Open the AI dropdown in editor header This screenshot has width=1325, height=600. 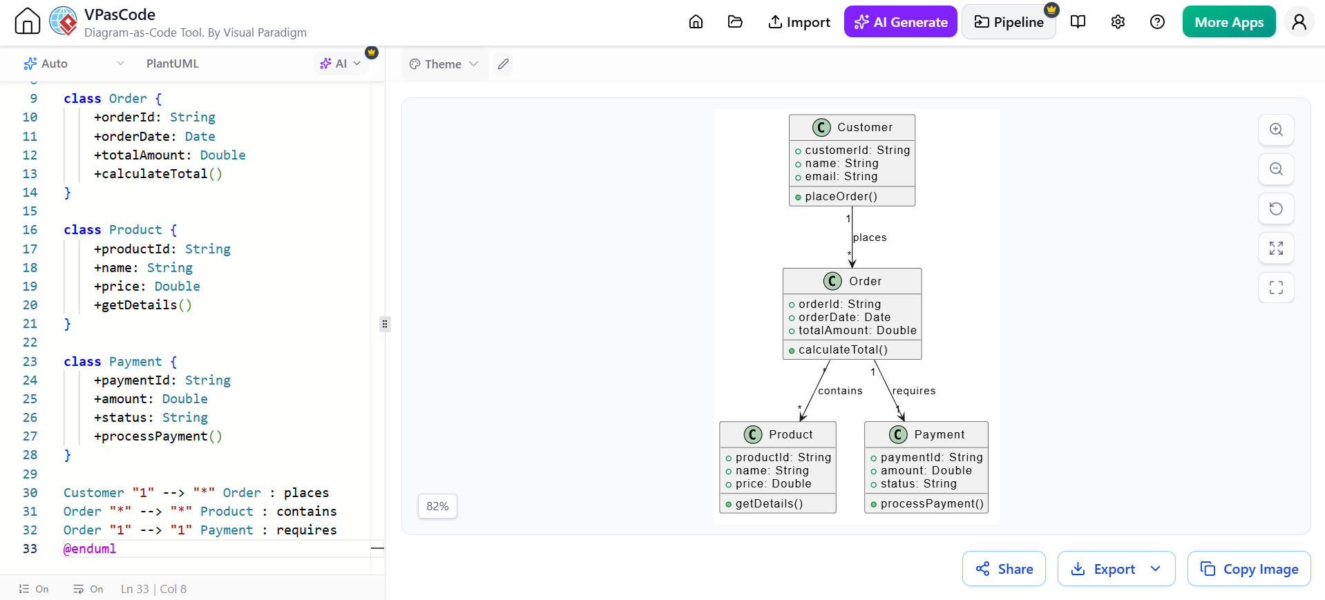tap(340, 64)
